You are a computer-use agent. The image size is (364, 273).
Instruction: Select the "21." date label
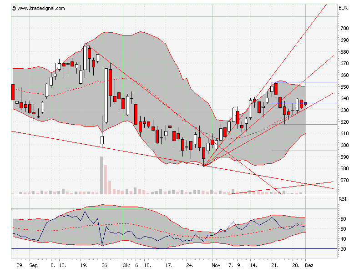[275, 265]
